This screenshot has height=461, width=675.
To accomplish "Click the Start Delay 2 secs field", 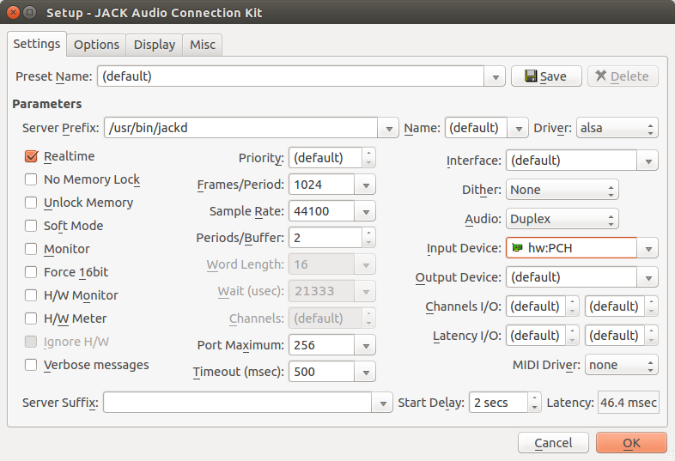I will (498, 403).
